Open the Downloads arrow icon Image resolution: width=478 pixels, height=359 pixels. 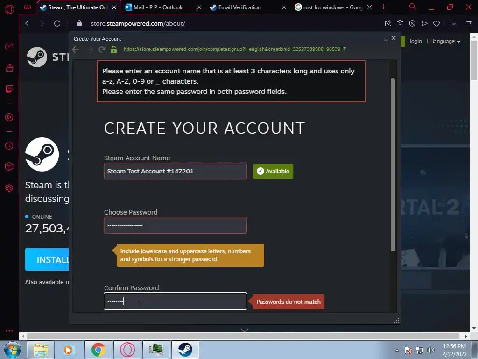point(454,23)
